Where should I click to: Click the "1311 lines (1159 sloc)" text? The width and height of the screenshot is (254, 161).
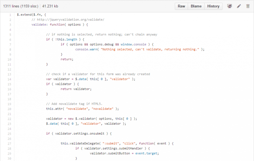(21, 6)
